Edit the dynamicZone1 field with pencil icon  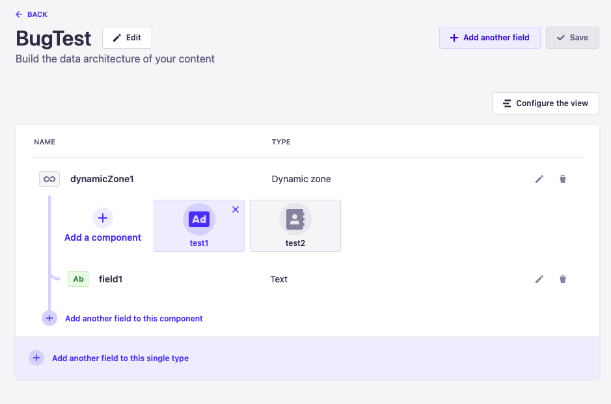(539, 179)
